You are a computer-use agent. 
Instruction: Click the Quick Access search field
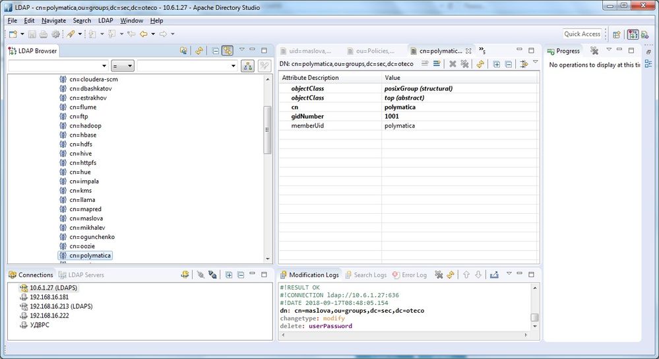click(x=582, y=34)
